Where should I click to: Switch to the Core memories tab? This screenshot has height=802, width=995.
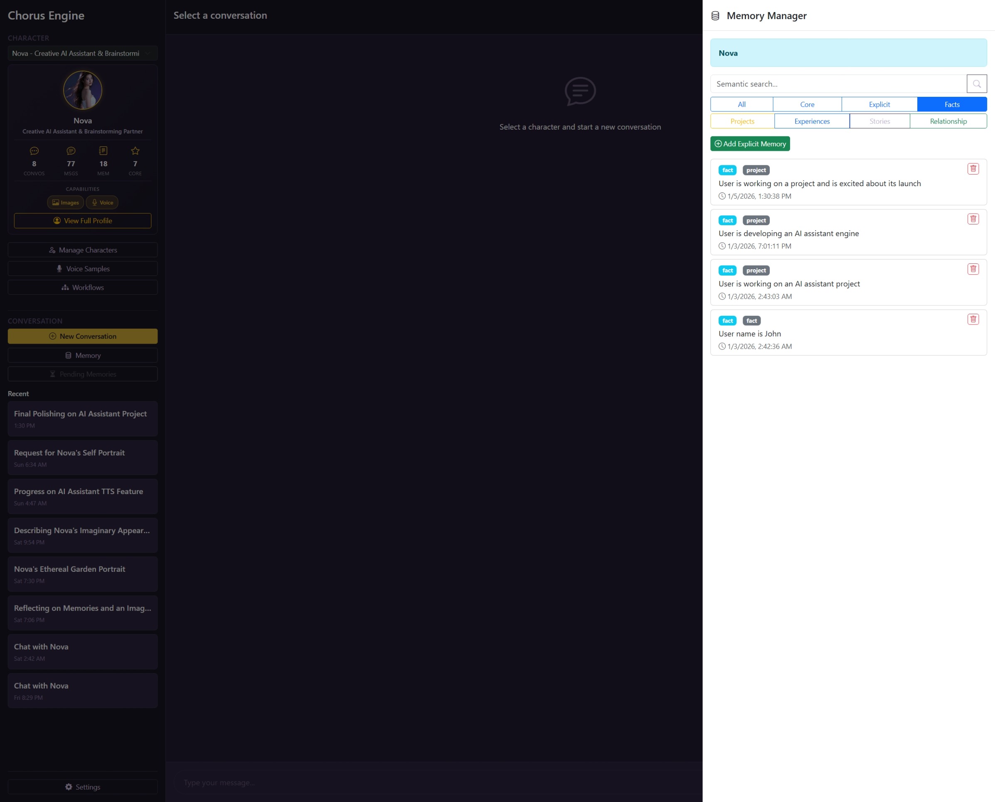(807, 104)
